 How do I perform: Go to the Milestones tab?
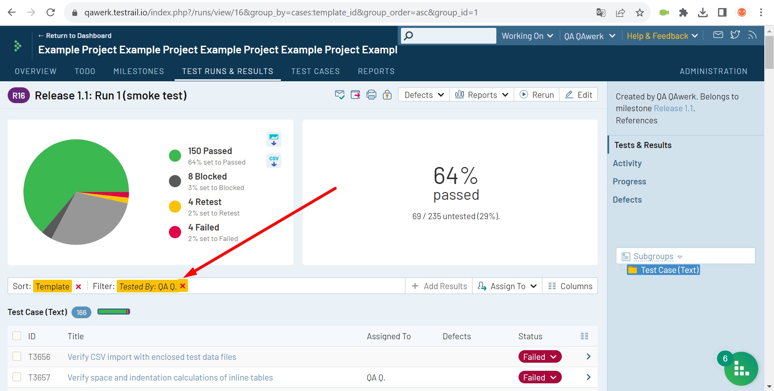139,71
